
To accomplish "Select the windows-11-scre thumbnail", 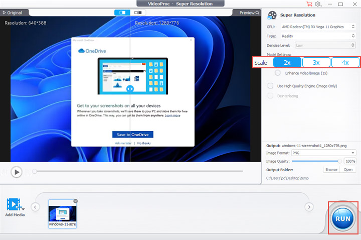I will click(x=62, y=214).
